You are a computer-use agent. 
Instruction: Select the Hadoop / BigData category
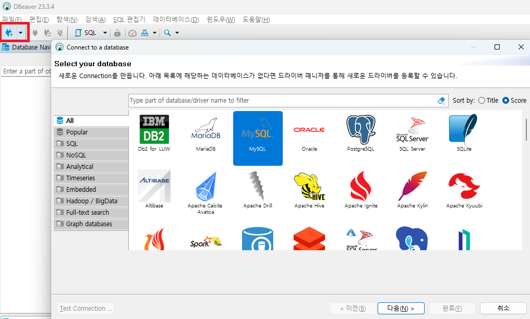point(91,201)
